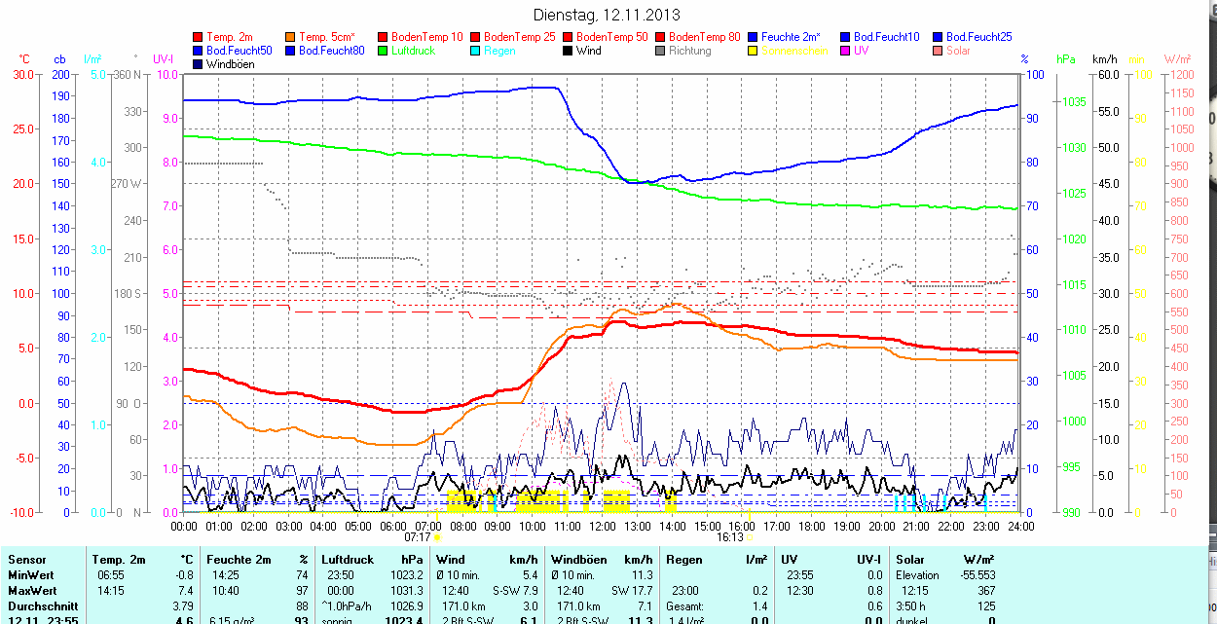Click the °C axis unit label
The width and height of the screenshot is (1217, 624).
coord(24,59)
